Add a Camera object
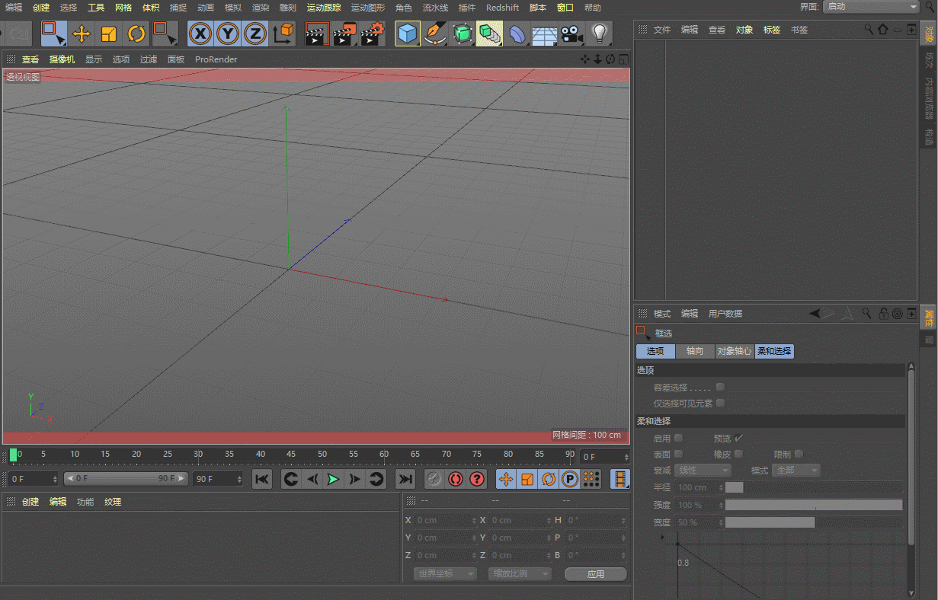Screen dimensions: 938x600 [x=571, y=34]
